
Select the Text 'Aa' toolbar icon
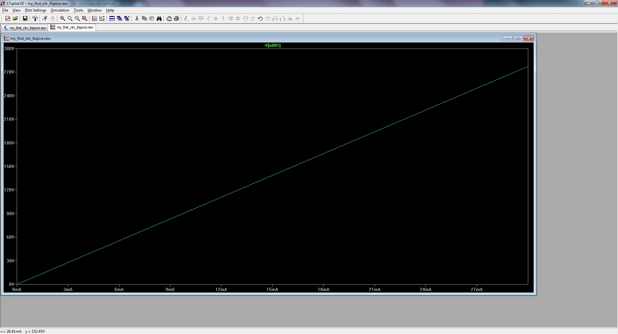(290, 19)
